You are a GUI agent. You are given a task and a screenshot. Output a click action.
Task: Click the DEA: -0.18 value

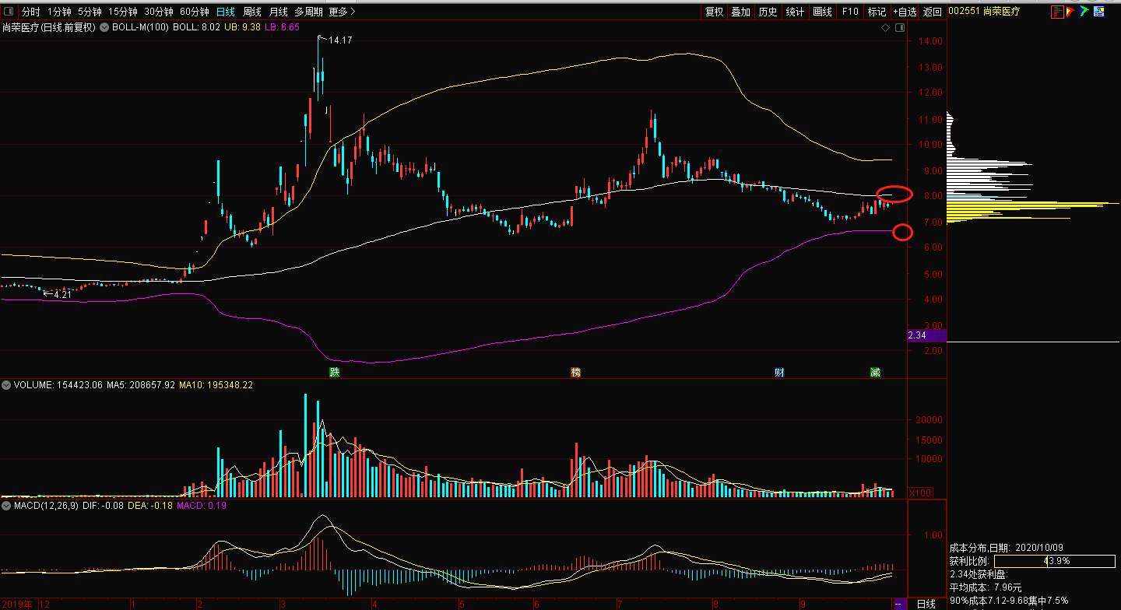pos(150,507)
